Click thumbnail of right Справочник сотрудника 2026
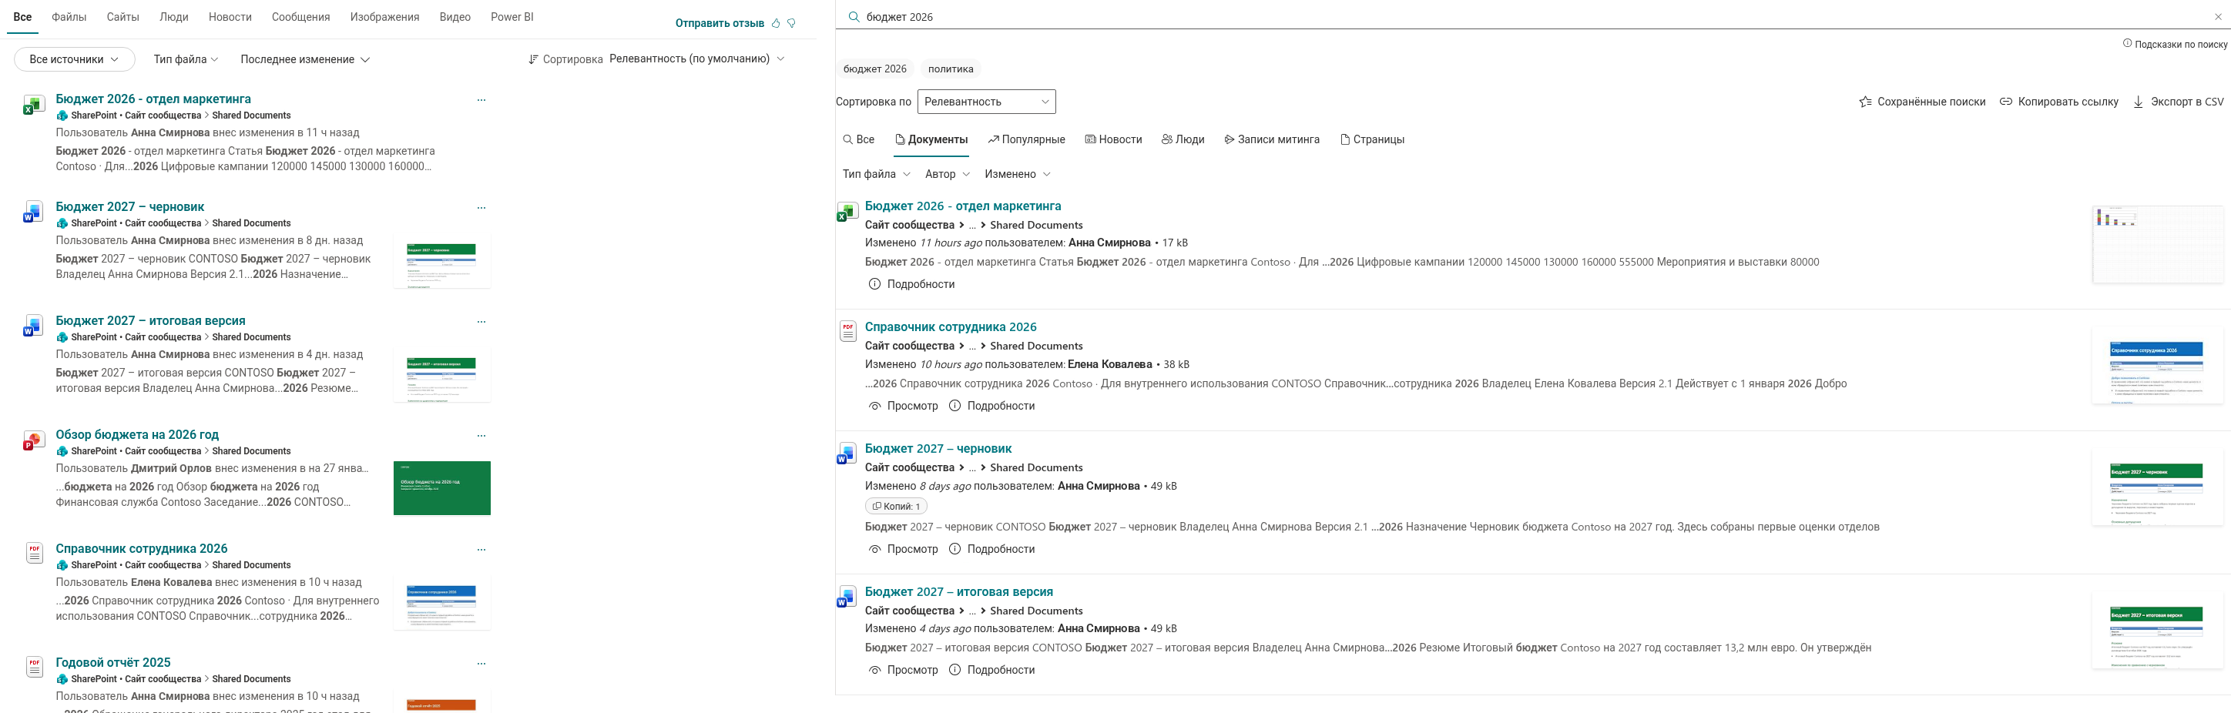Viewport: 2231px width, 713px height. (2156, 366)
